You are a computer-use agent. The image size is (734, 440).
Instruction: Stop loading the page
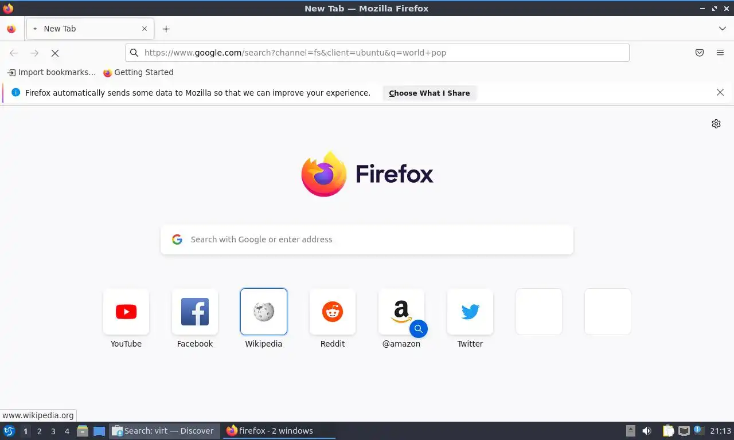[x=55, y=53]
